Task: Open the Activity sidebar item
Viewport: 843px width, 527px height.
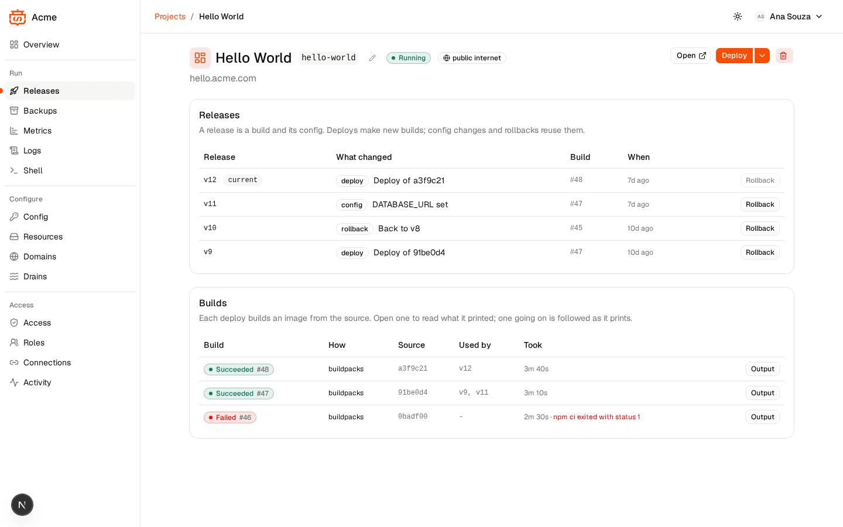Action: point(70,382)
